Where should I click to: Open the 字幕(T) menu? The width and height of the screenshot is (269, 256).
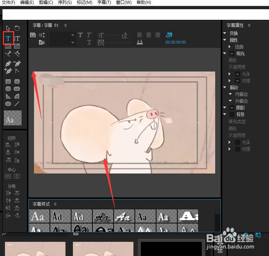(104, 2)
